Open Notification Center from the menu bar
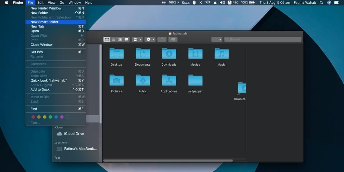 (x=337, y=3)
